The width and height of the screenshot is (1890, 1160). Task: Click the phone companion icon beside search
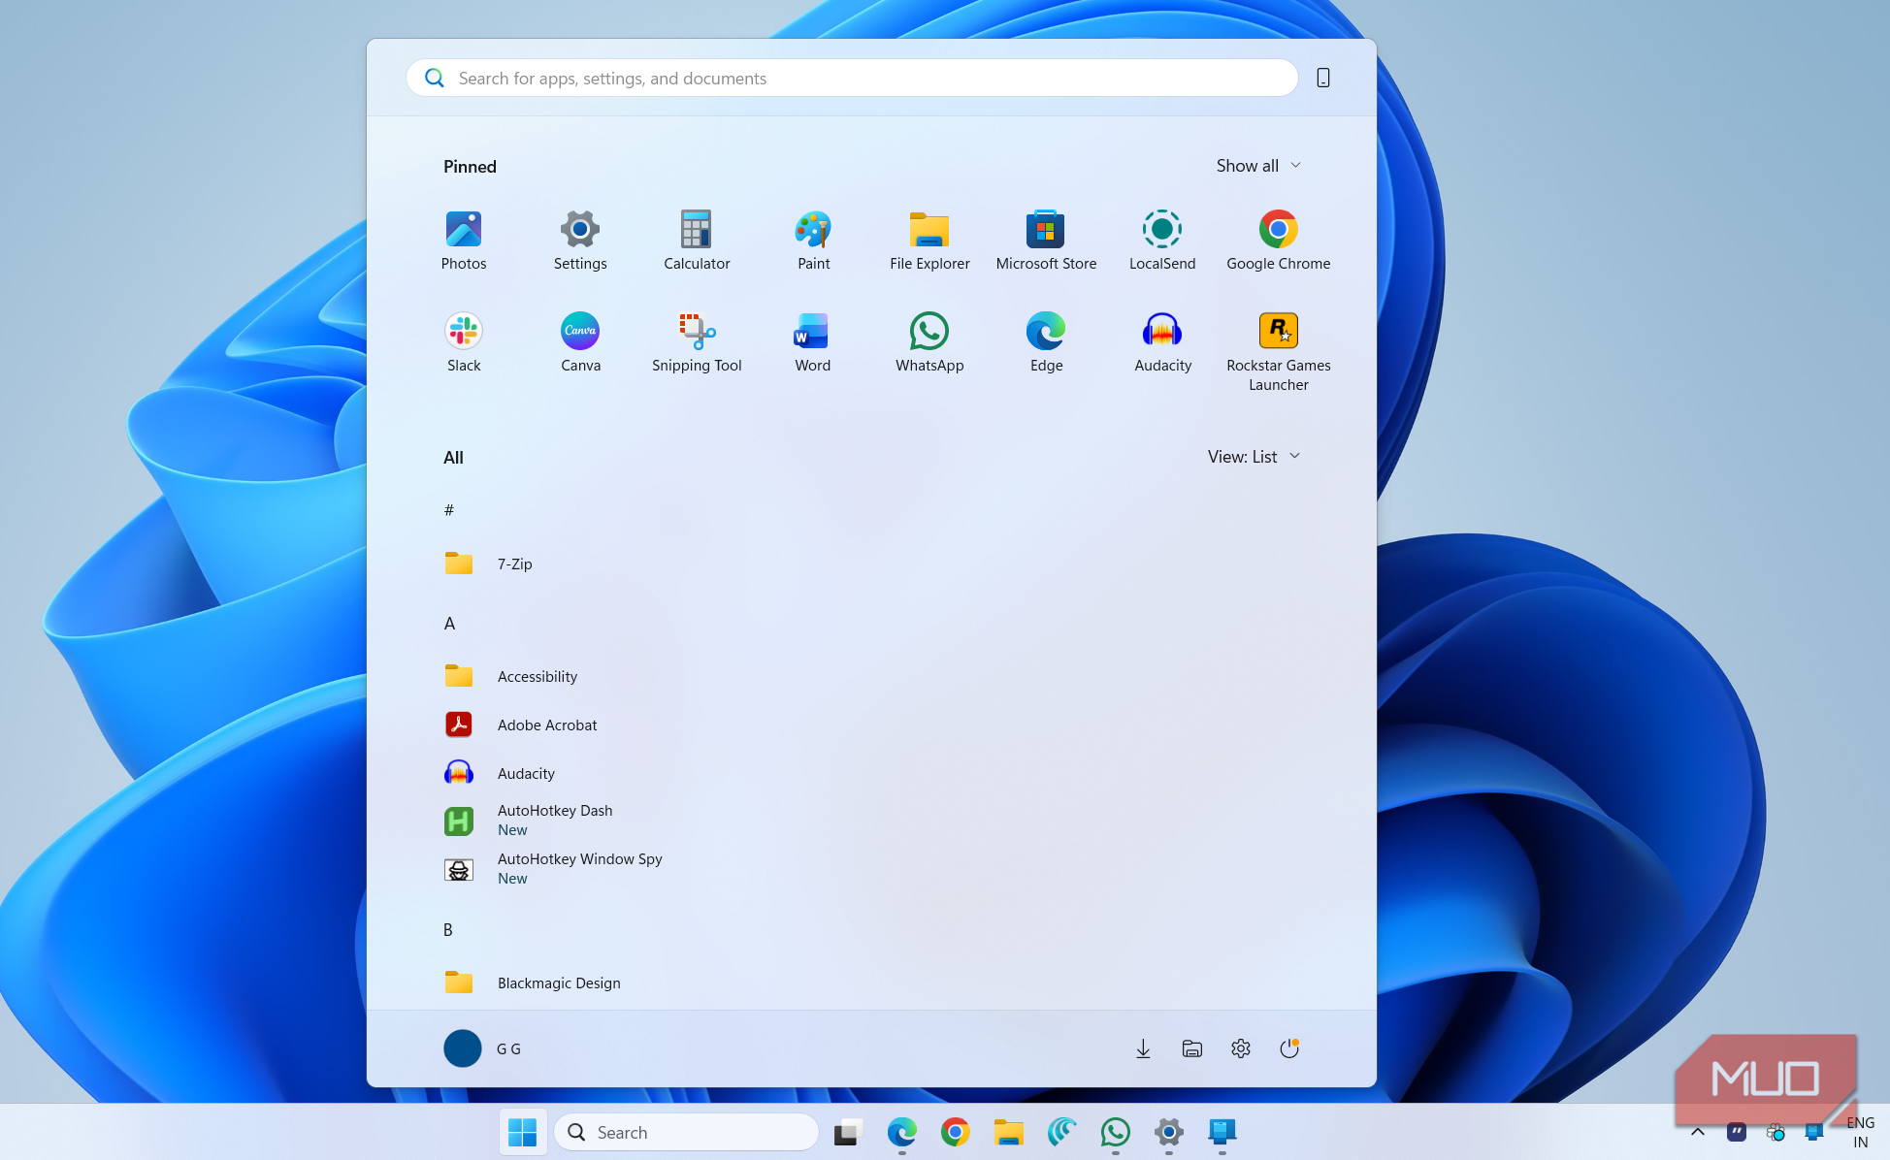(x=1323, y=78)
